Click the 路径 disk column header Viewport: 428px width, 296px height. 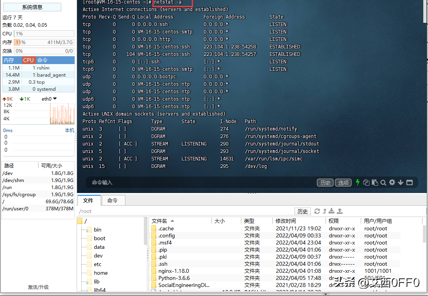20,165
